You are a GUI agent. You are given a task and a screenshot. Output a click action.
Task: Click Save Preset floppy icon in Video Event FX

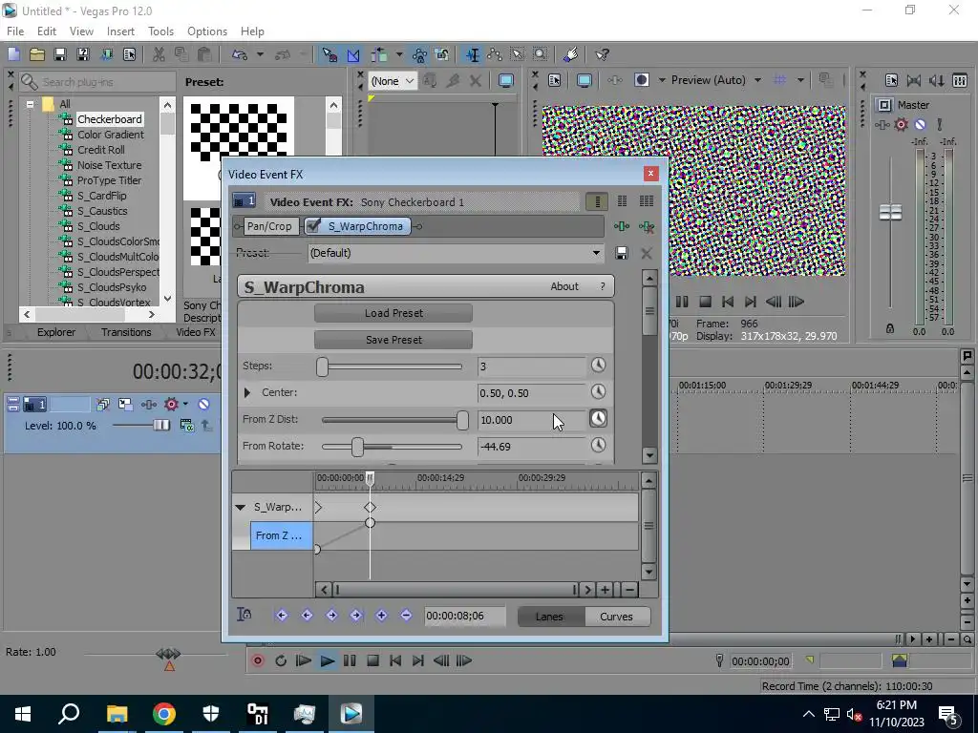pos(621,253)
